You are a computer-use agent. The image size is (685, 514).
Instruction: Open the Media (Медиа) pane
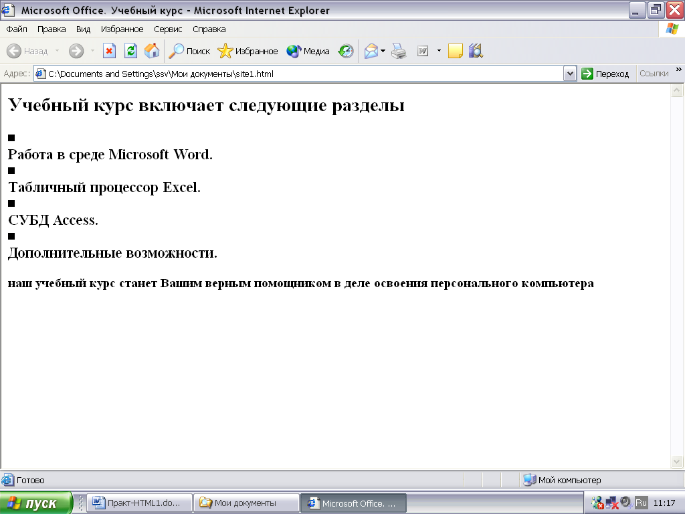(308, 51)
